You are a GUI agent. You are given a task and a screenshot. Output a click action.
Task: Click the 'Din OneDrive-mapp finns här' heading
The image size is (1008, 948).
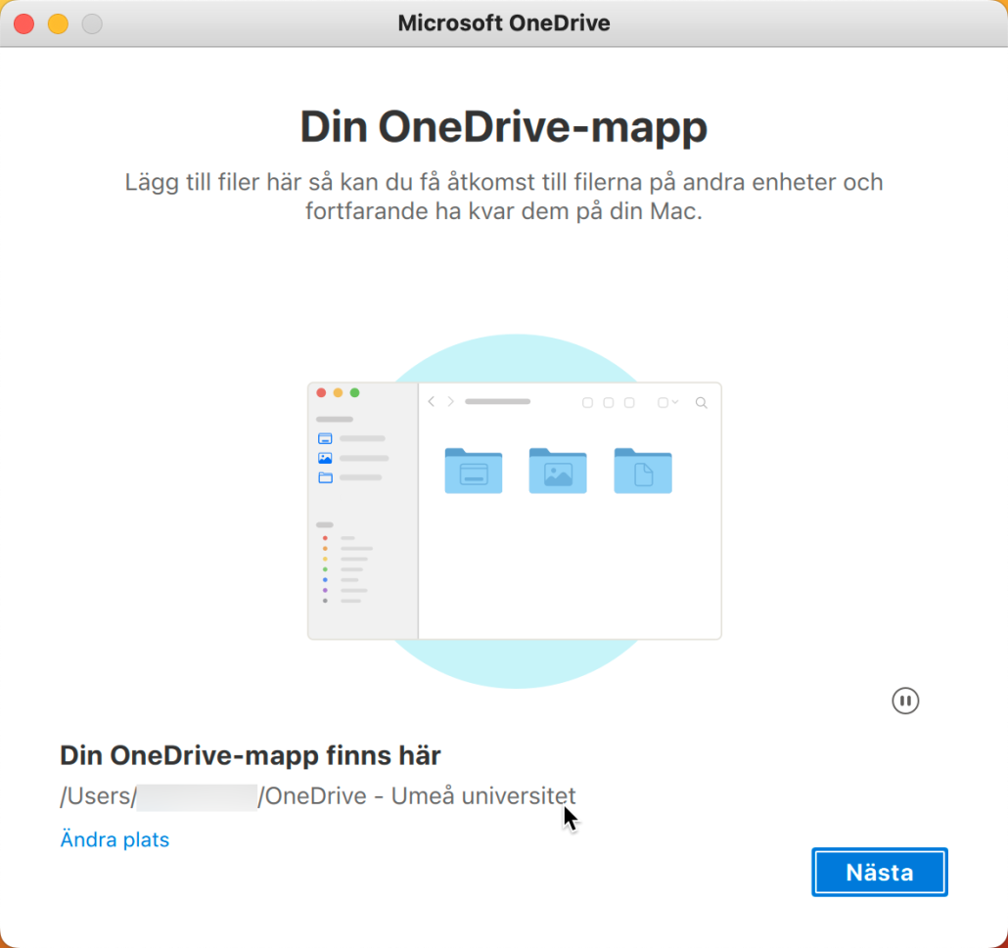pyautogui.click(x=251, y=755)
